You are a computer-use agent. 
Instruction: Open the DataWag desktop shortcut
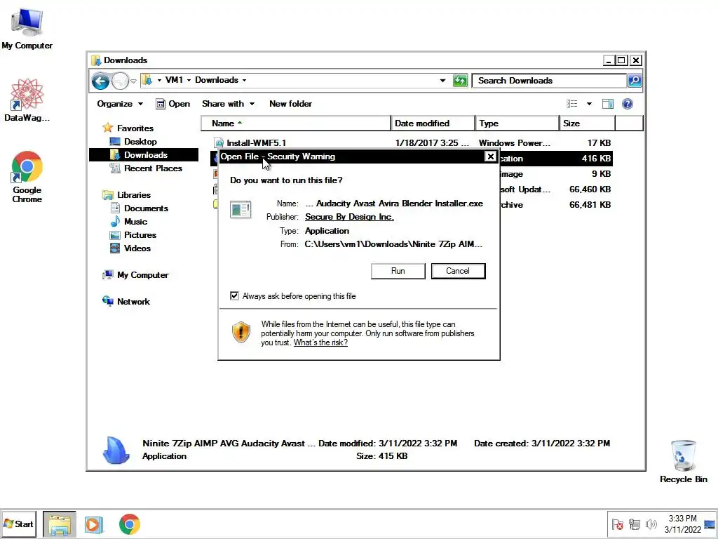pyautogui.click(x=27, y=100)
